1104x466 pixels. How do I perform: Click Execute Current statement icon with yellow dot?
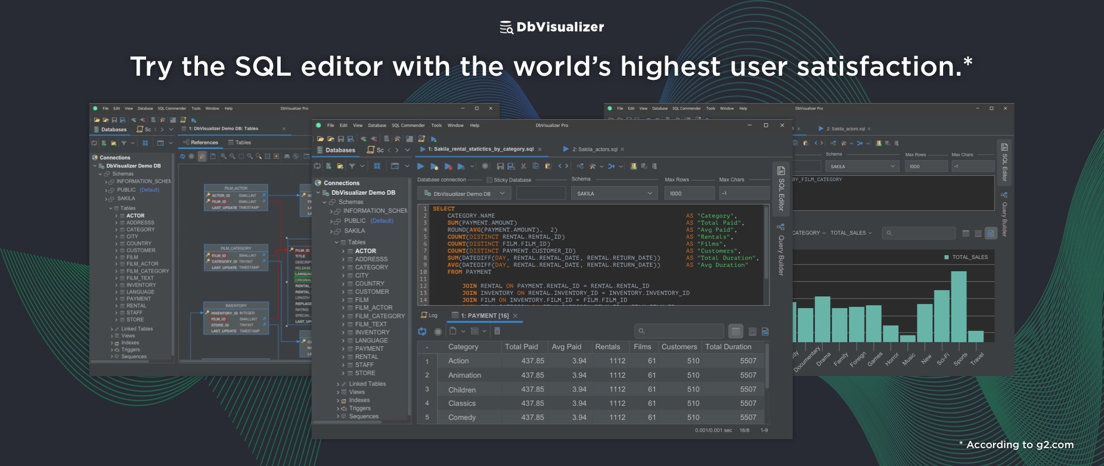pyautogui.click(x=434, y=166)
